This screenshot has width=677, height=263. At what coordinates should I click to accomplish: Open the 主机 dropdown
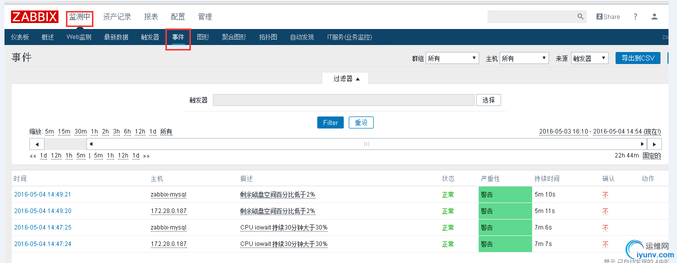tap(525, 58)
